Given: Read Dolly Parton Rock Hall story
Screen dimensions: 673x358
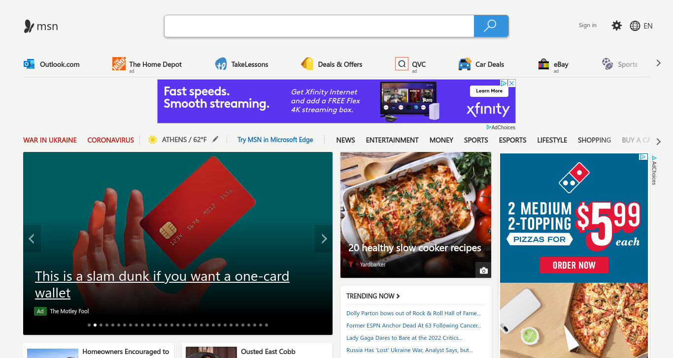Looking at the screenshot, I should tap(413, 313).
